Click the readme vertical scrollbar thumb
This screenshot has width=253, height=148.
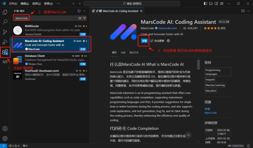[x=199, y=65]
